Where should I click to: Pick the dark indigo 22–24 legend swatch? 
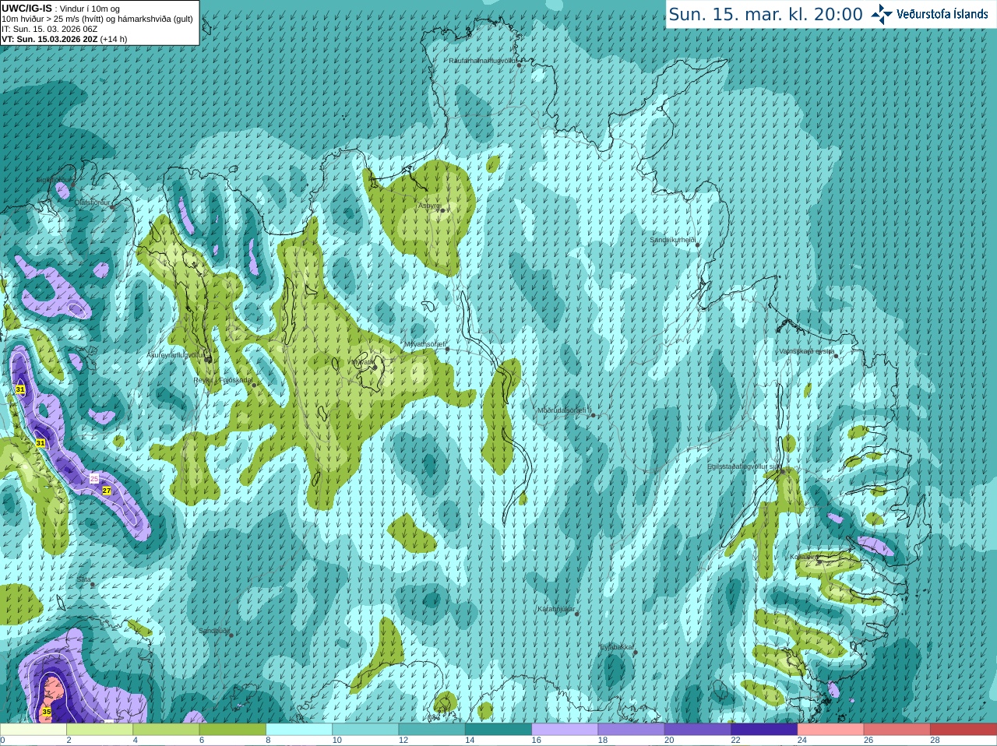coord(764,730)
